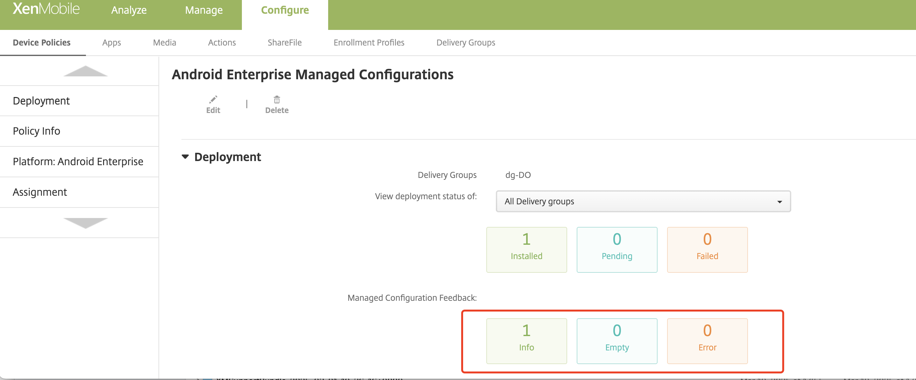Click the Info feedback card
The height and width of the screenshot is (380, 916).
click(x=526, y=341)
